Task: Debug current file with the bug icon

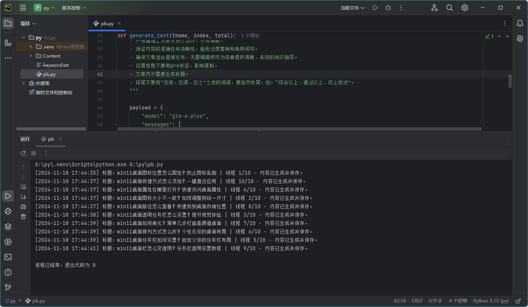Action: 388,8
